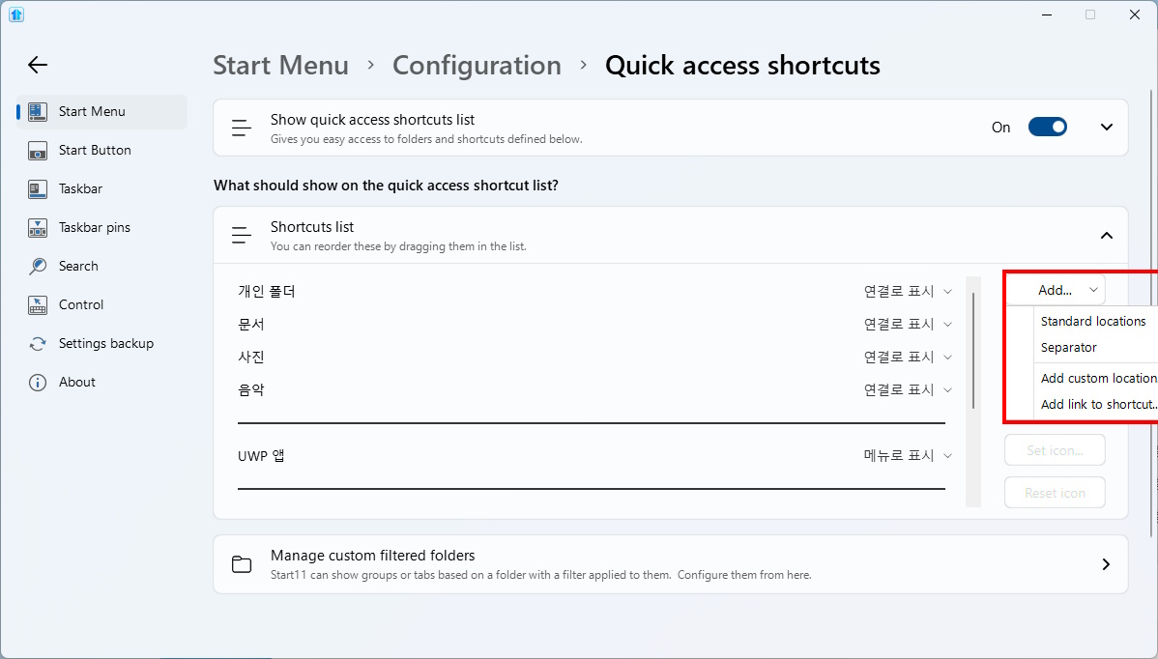Screen dimensions: 1158x659
Task: Select the Taskbar icon in sidebar
Action: [x=38, y=189]
